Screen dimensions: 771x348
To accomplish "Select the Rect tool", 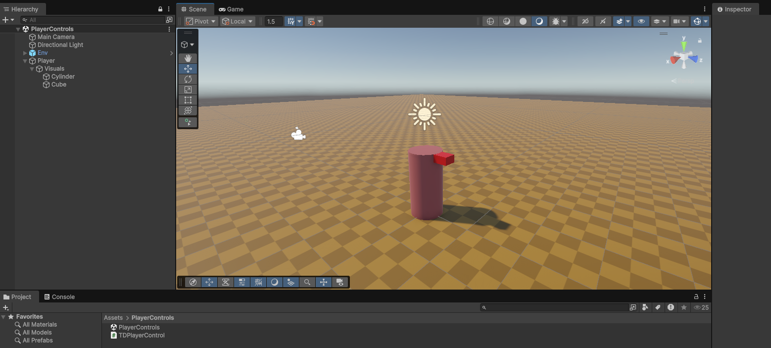I will pyautogui.click(x=188, y=100).
